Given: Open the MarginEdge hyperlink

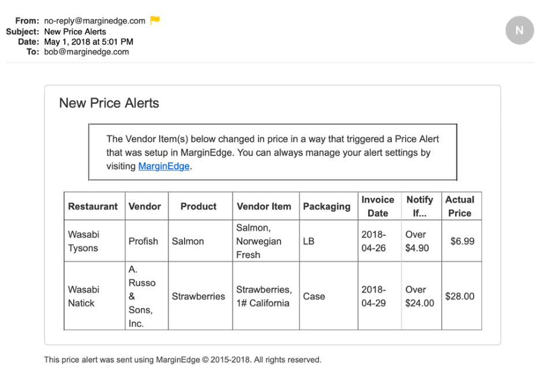Looking at the screenshot, I should (x=164, y=166).
